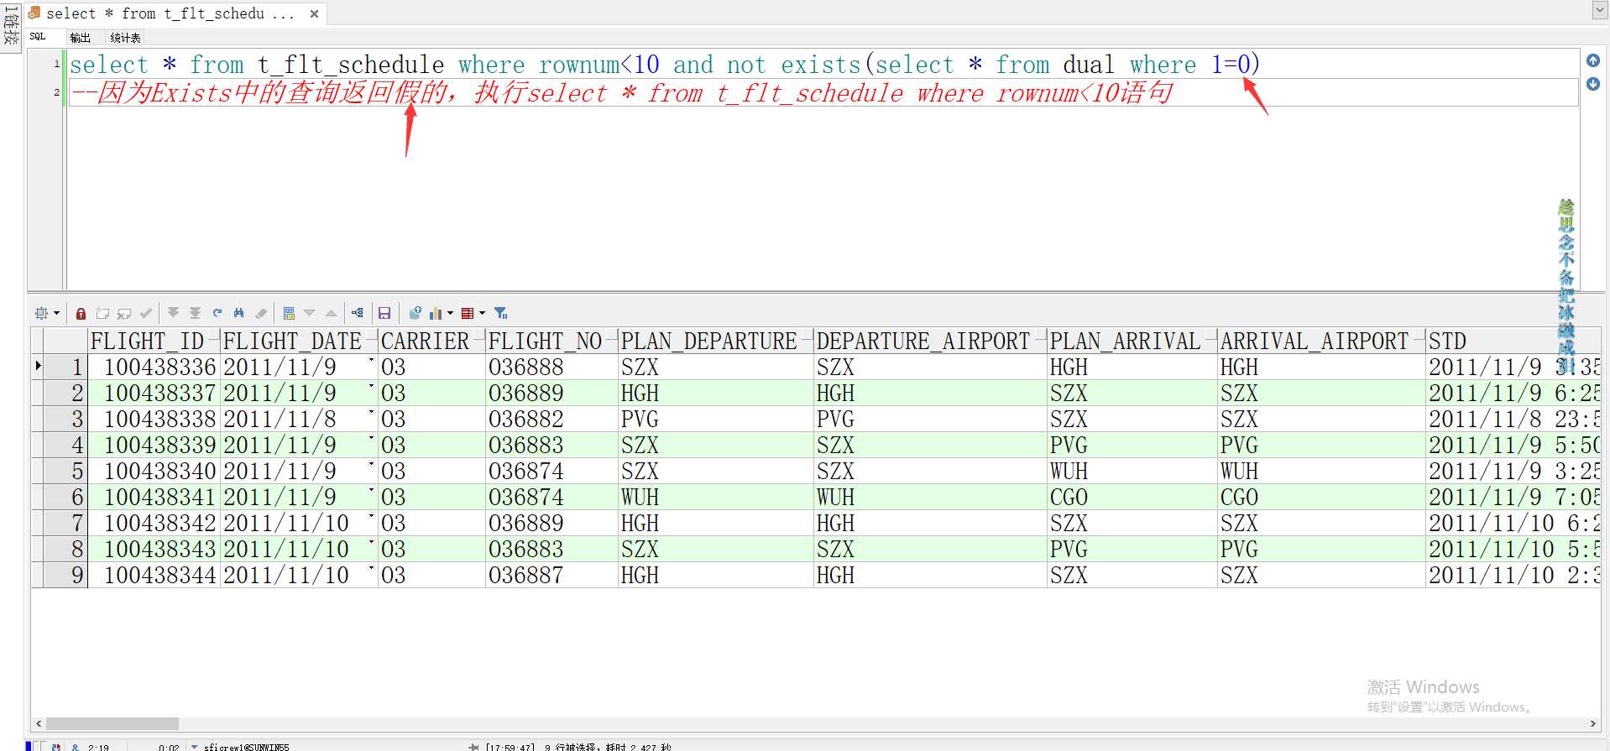Click FLIGHT_NO cell 036887

552,575
